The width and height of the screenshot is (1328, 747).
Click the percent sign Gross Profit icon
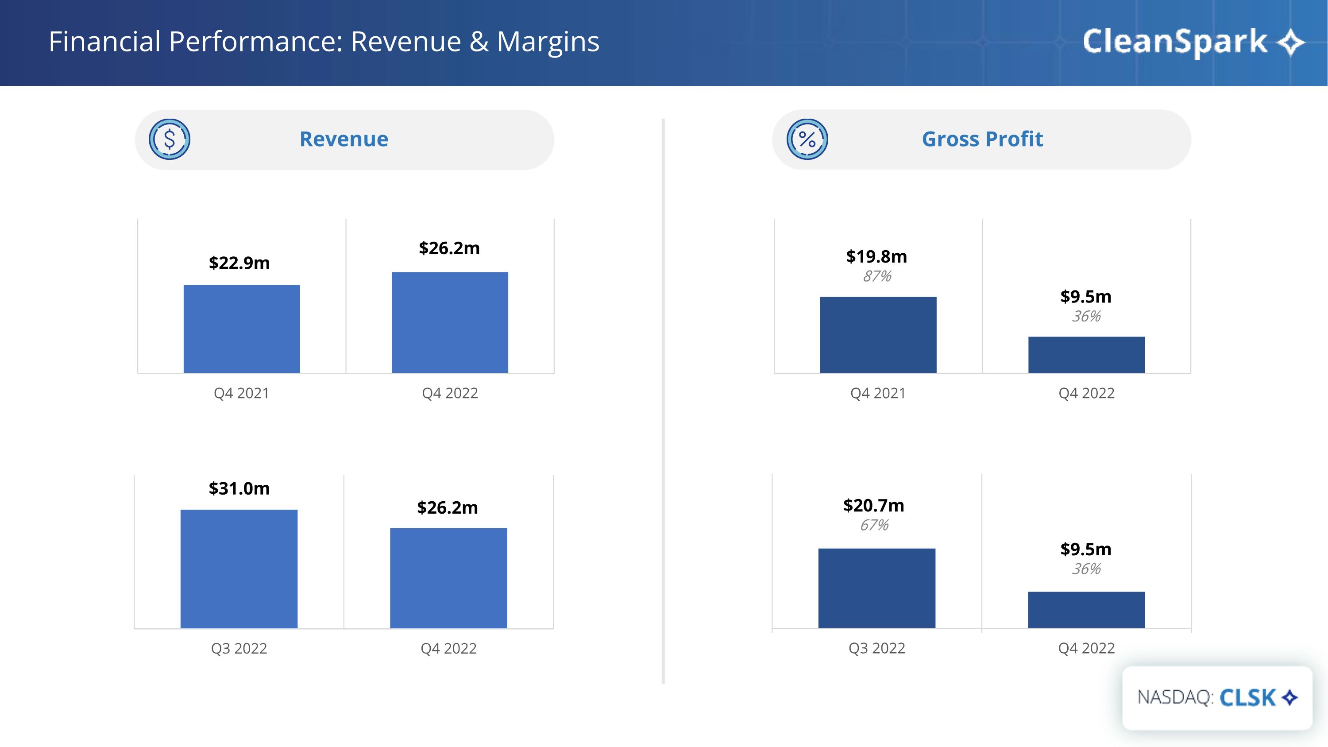click(807, 139)
